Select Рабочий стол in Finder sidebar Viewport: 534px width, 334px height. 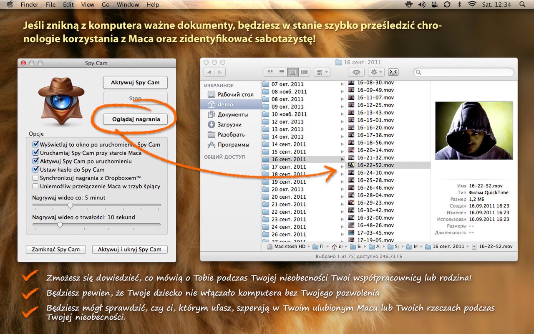[231, 94]
